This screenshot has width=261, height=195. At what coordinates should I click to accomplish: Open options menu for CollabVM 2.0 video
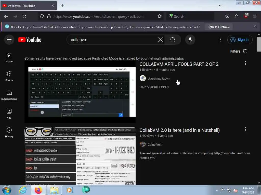click(x=245, y=129)
